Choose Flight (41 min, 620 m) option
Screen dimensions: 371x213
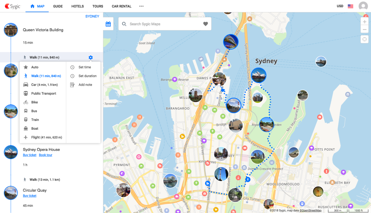point(43,137)
